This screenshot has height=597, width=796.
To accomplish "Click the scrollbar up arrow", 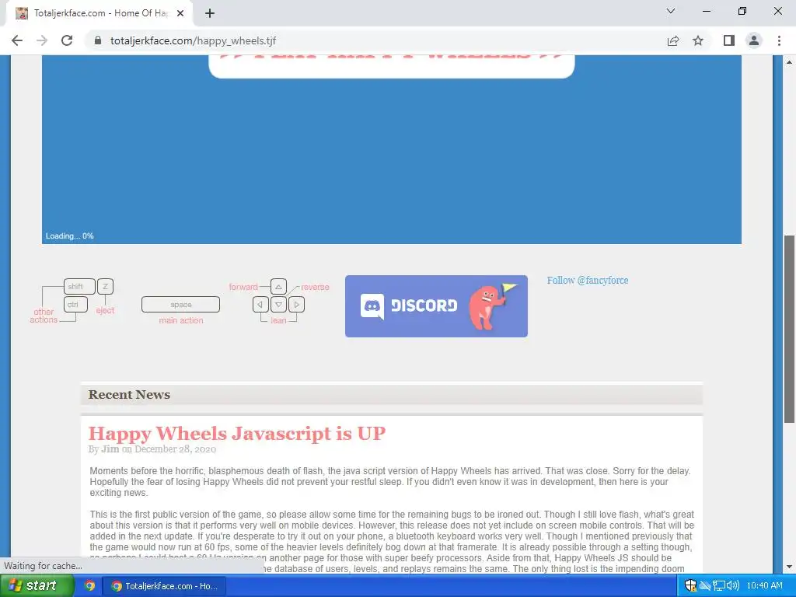I will [789, 62].
